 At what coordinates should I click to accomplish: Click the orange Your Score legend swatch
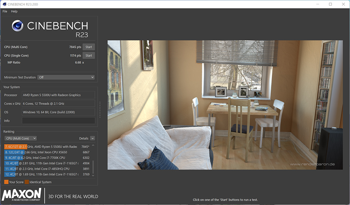pos(6,182)
